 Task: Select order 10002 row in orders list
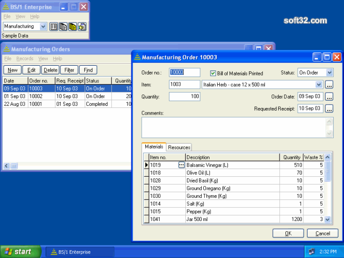pyautogui.click(x=67, y=96)
